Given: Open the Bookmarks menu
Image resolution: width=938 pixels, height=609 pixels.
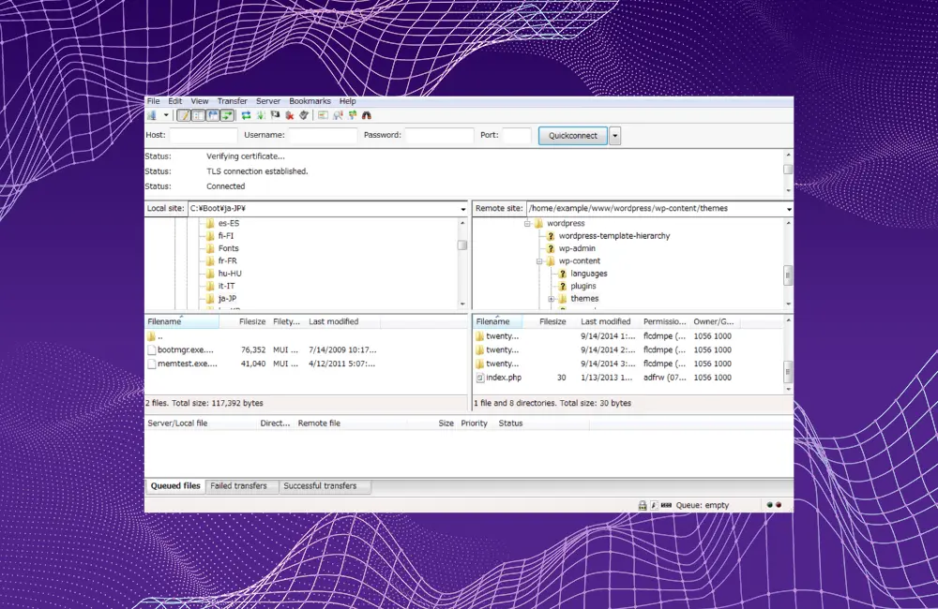Looking at the screenshot, I should point(310,101).
